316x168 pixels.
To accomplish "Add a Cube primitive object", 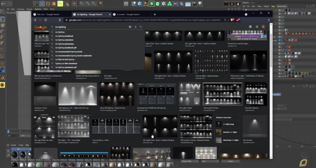I will [x=140, y=4].
